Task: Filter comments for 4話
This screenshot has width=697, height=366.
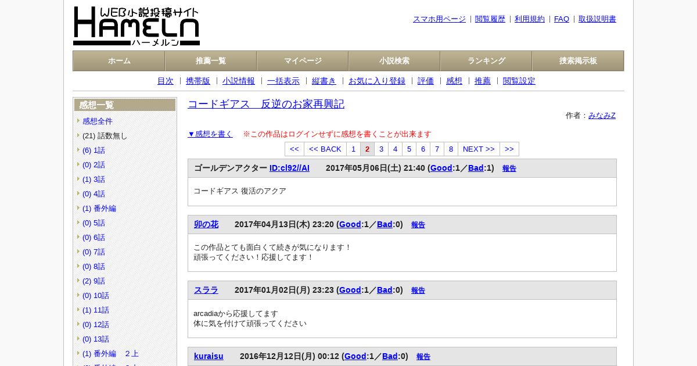Action: 94,194
